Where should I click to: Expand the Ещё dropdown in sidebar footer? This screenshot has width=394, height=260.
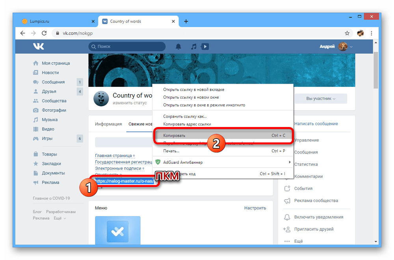click(60, 218)
